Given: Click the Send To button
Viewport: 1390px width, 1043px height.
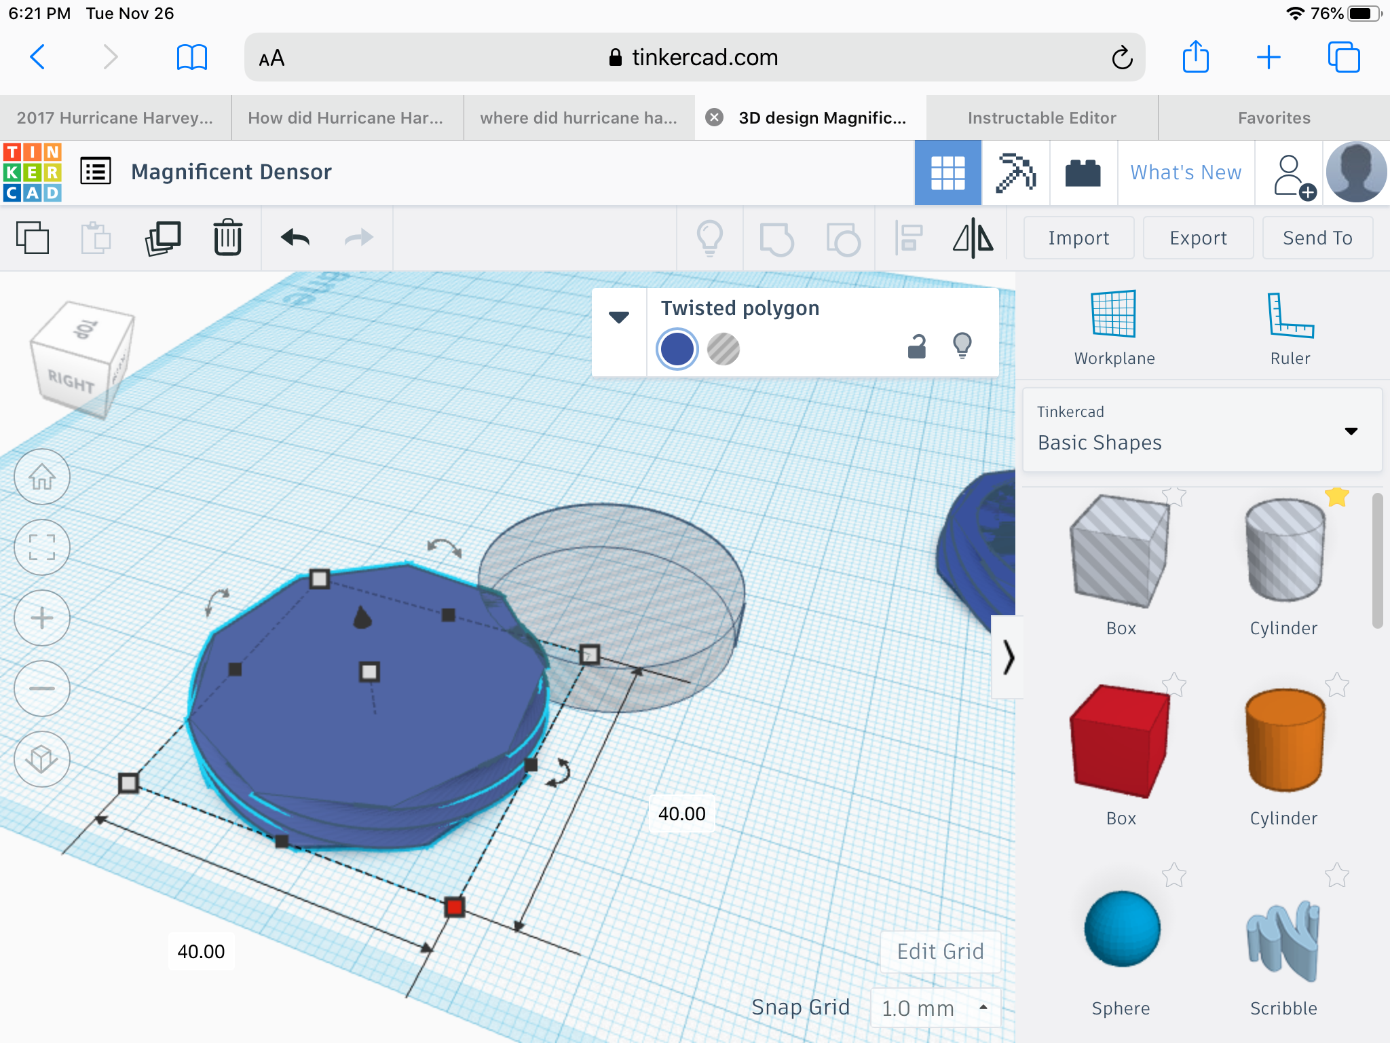Looking at the screenshot, I should [x=1317, y=238].
